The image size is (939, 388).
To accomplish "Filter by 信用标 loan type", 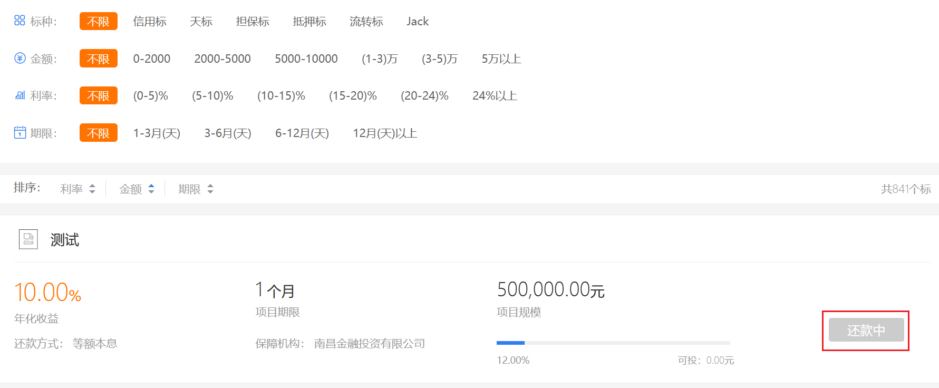I will tap(150, 22).
